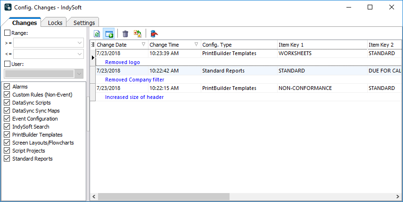Toggle the window preview icon with green arrow
The width and height of the screenshot is (403, 202).
click(x=109, y=34)
